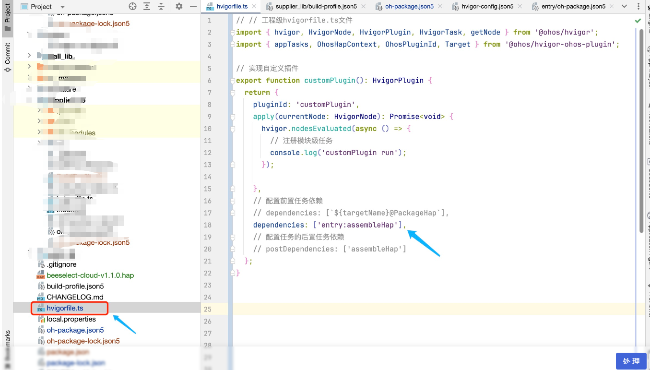Click the 'entry:assembleHap' dependencies line
650x370 pixels.
coord(330,225)
